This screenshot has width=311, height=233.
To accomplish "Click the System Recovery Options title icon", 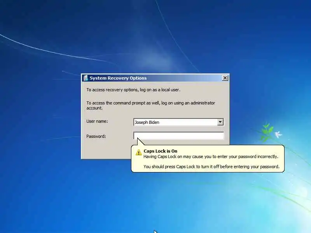I will click(86, 78).
